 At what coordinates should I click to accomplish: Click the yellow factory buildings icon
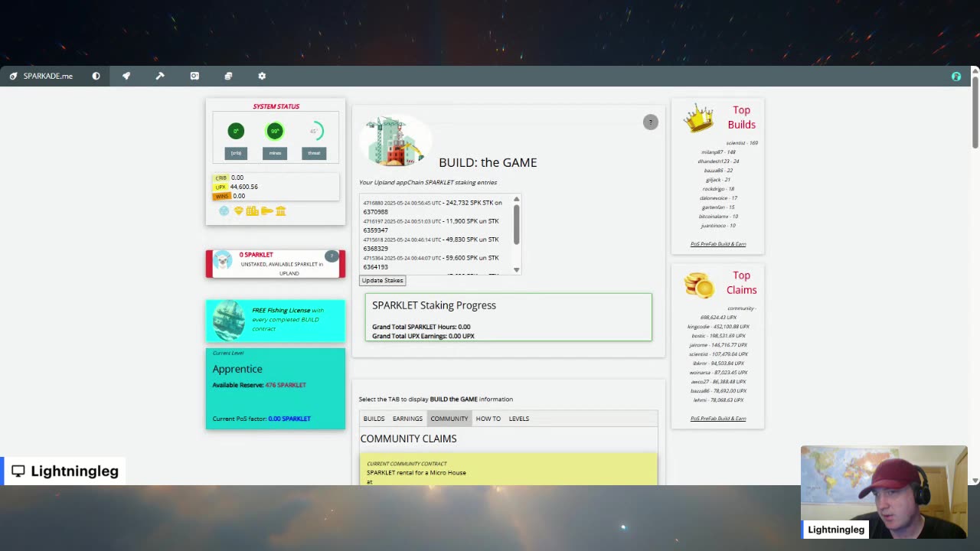click(252, 210)
